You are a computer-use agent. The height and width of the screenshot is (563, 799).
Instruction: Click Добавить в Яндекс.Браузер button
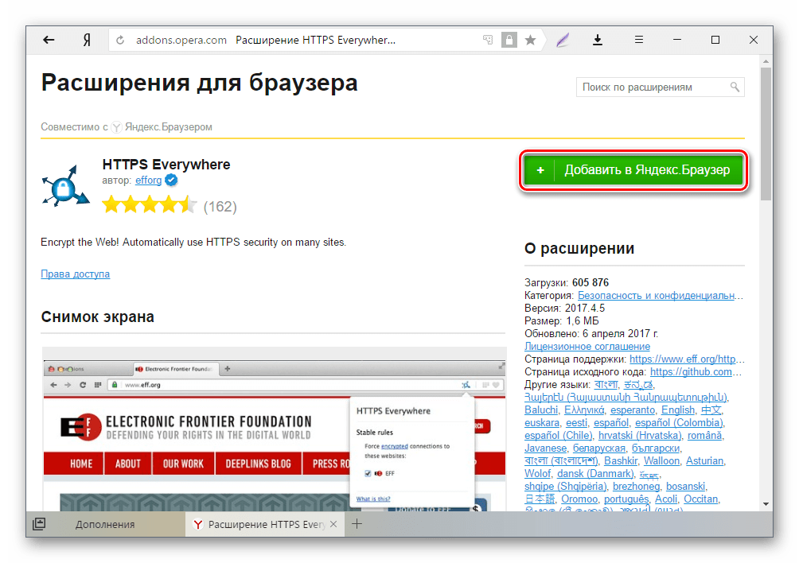[x=634, y=170]
